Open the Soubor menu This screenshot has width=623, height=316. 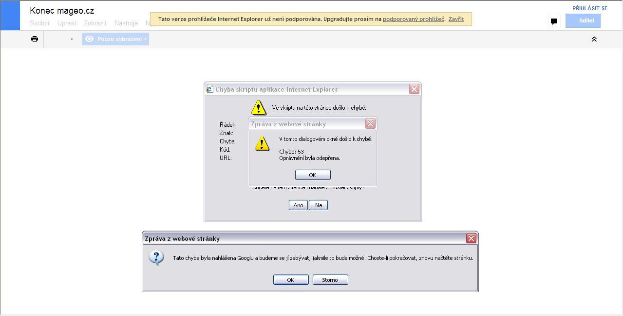pos(40,23)
